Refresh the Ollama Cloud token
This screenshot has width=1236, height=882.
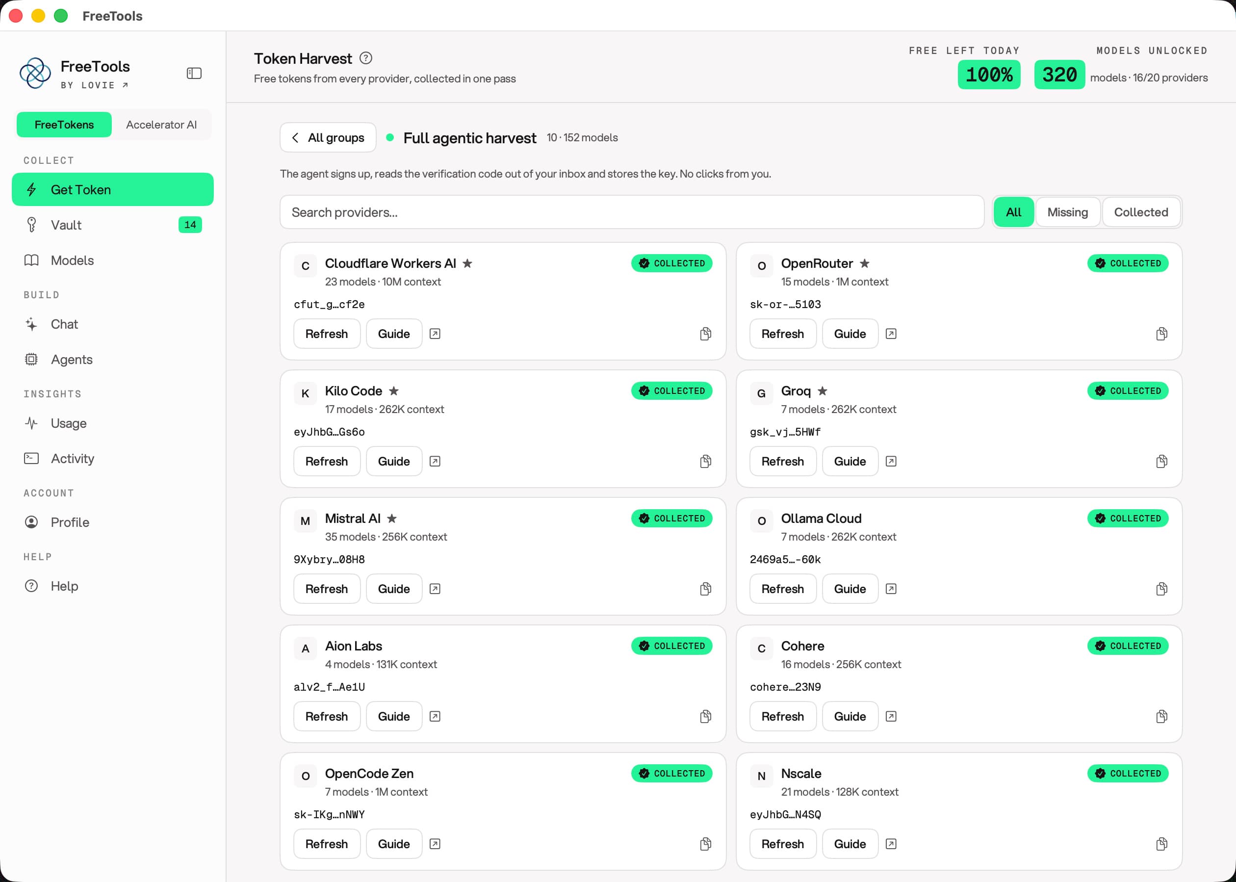783,589
